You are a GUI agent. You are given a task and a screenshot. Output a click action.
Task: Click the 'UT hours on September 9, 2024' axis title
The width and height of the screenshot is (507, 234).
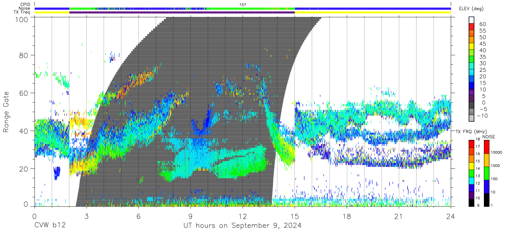(242, 226)
